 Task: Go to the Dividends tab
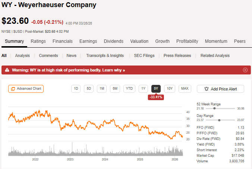113,41
